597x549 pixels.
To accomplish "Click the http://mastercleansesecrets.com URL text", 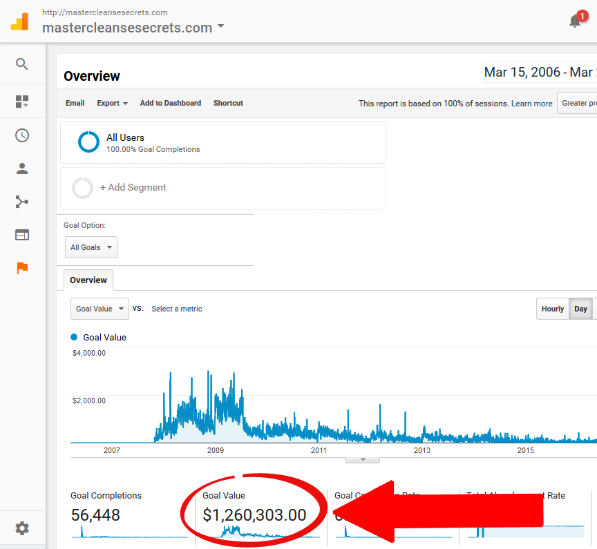I will click(x=105, y=12).
